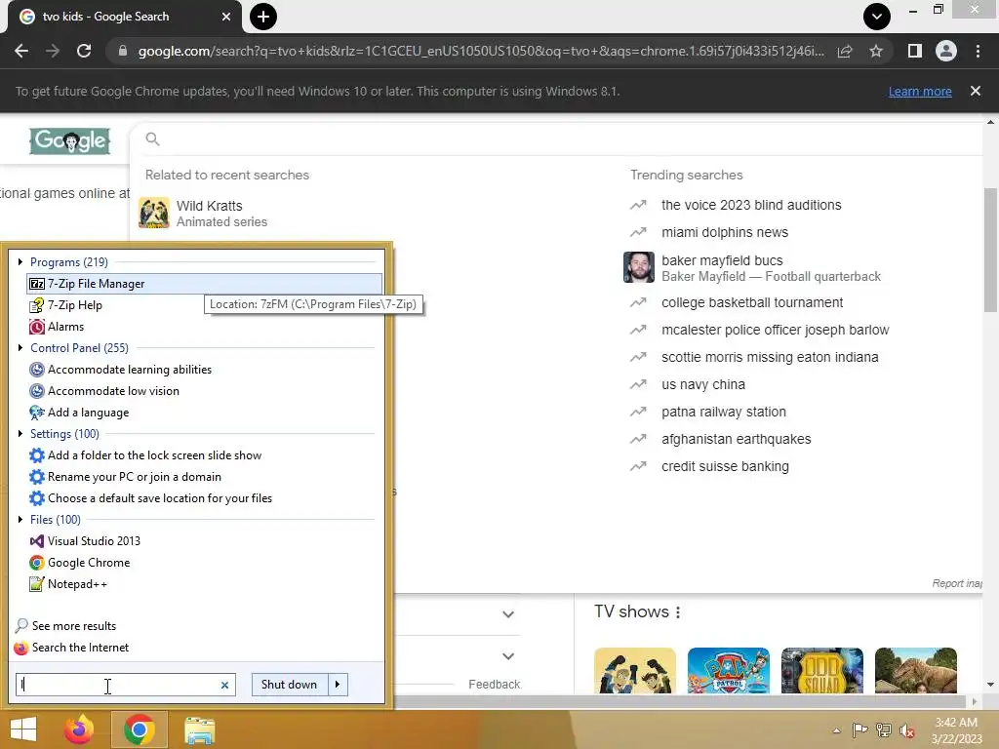Open Rename your PC or join a domain

click(135, 477)
